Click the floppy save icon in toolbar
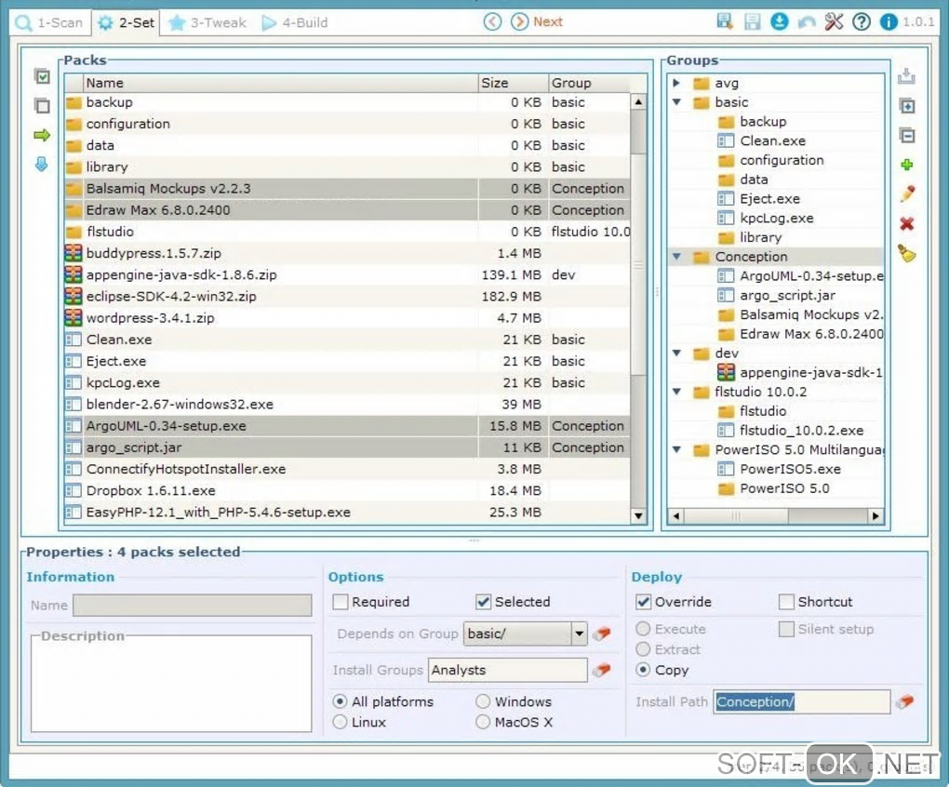Screen dimensions: 949x787 [x=753, y=21]
